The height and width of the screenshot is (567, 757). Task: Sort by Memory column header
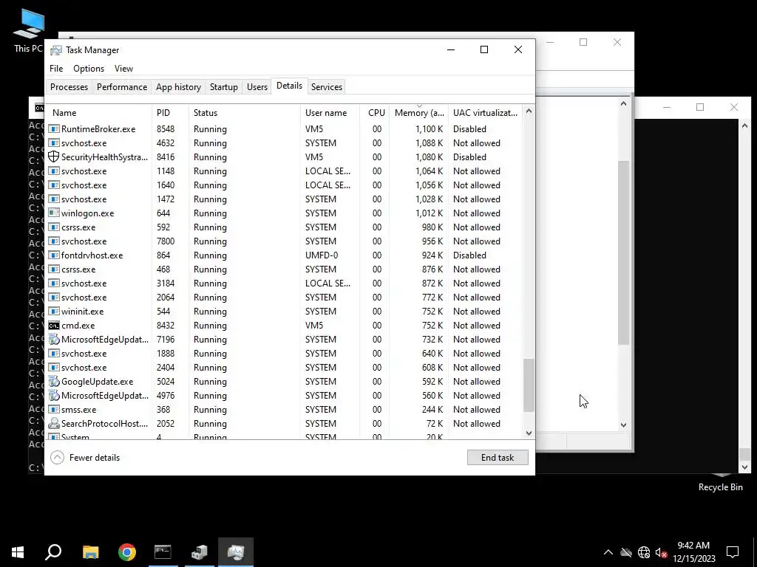(x=418, y=113)
